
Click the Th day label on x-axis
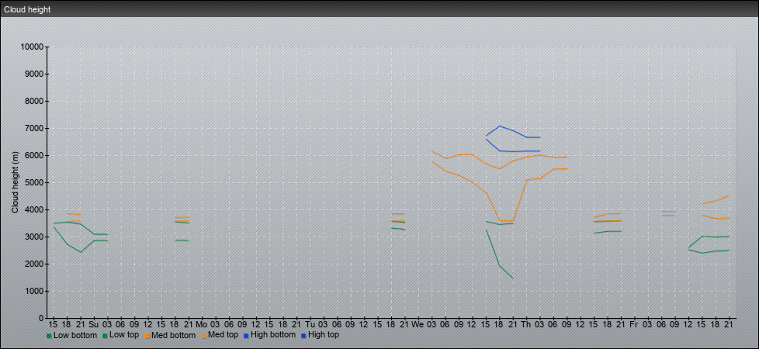coord(525,324)
